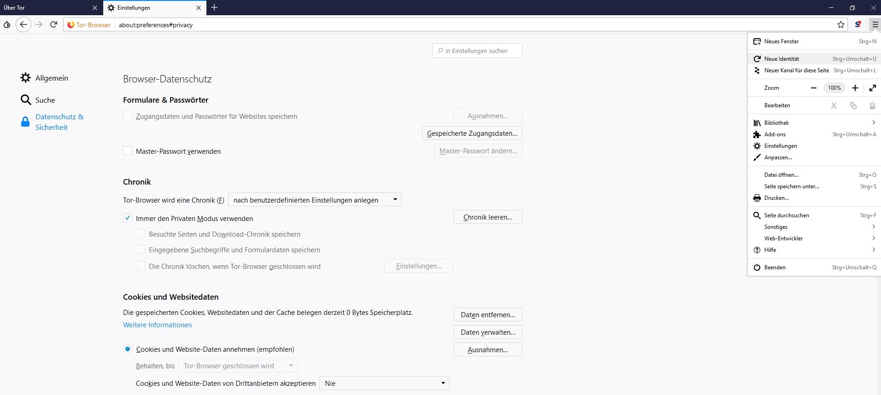Enable Master-Passwort verwenden checkbox
The width and height of the screenshot is (881, 395).
128,151
